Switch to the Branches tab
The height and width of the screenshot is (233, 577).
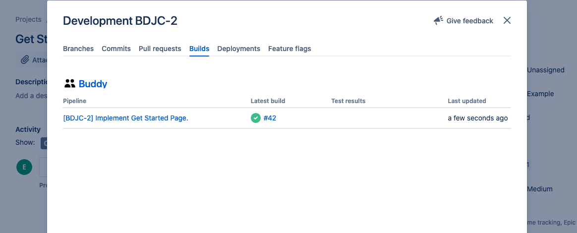78,49
